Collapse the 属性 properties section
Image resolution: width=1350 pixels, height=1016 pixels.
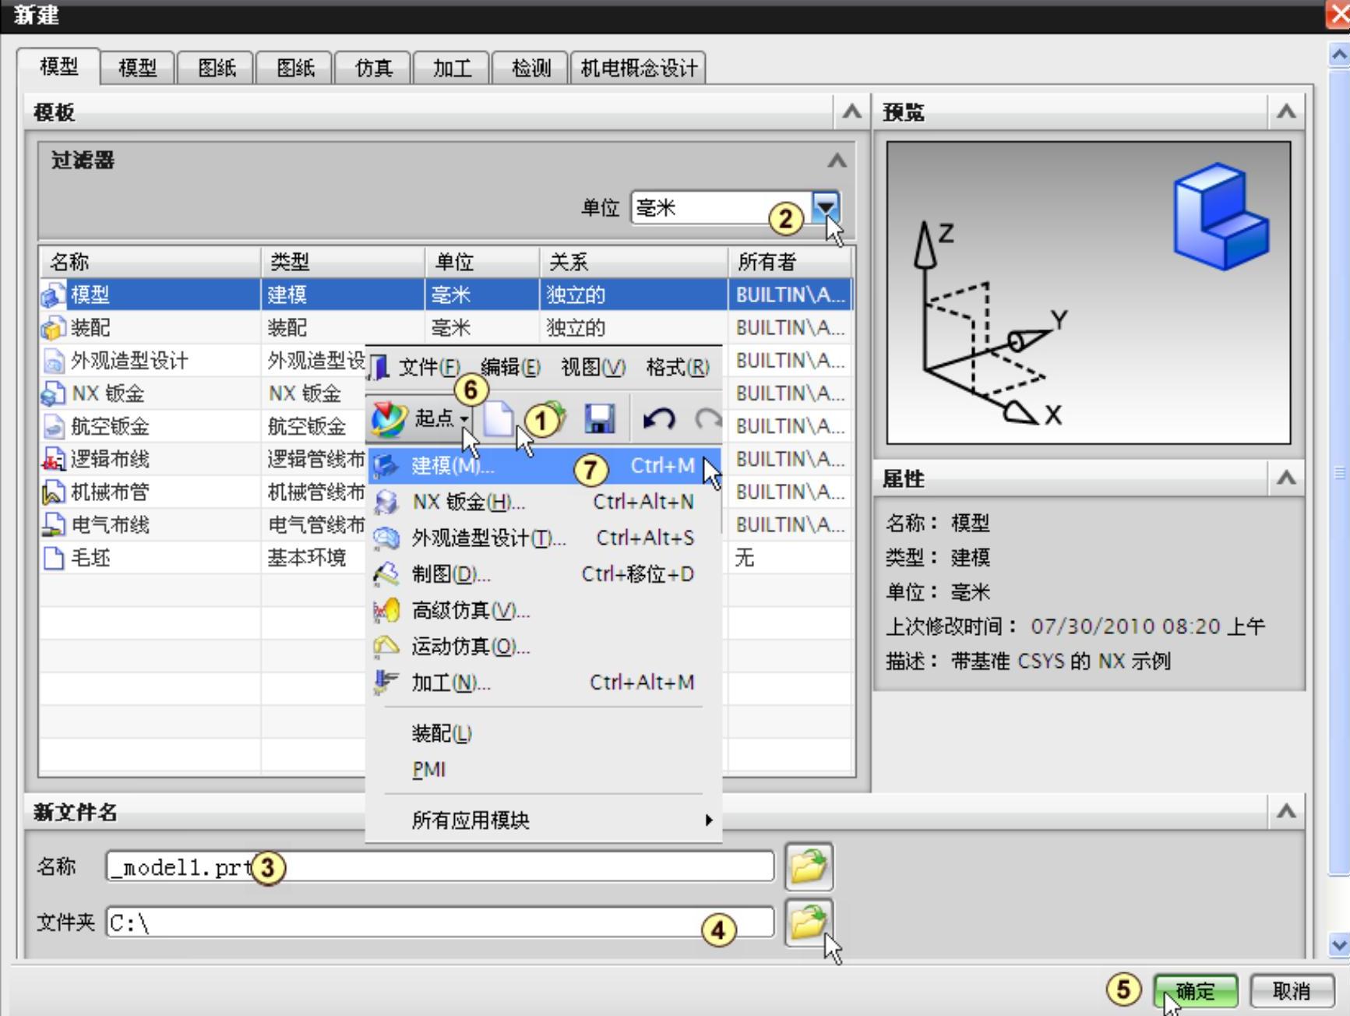(x=1286, y=478)
